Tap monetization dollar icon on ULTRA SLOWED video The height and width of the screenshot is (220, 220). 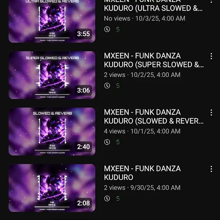(x=118, y=29)
